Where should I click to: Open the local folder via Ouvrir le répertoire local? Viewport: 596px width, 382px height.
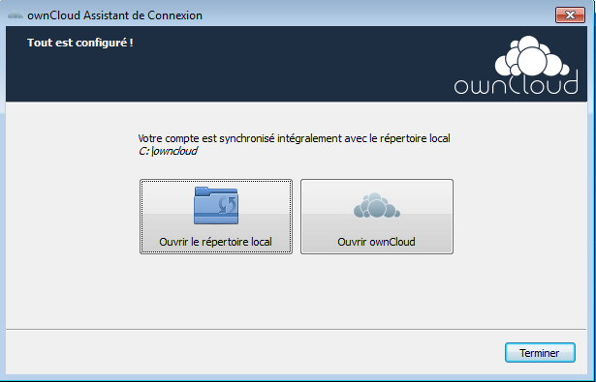coord(216,217)
